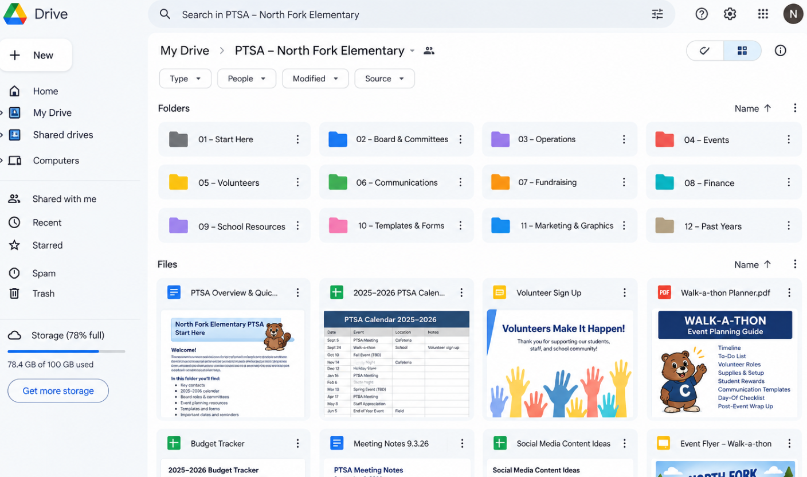Screen dimensions: 807x477
Task: View details with the info icon
Action: (780, 50)
